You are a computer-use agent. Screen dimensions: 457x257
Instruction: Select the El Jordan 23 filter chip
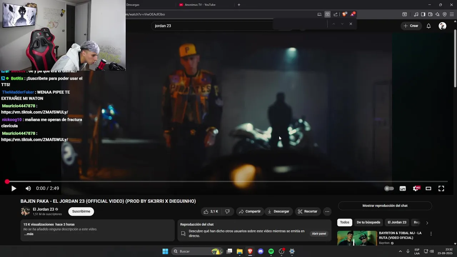(x=397, y=222)
